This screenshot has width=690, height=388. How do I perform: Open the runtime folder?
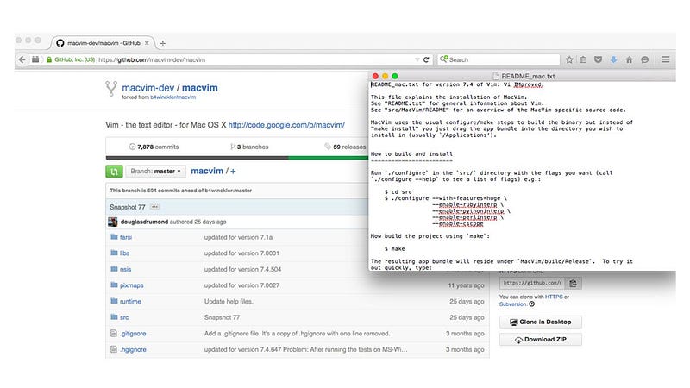coord(130,301)
